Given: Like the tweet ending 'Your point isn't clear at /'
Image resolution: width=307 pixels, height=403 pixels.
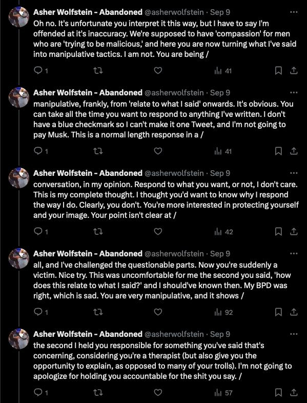Looking at the screenshot, I should pyautogui.click(x=158, y=232).
